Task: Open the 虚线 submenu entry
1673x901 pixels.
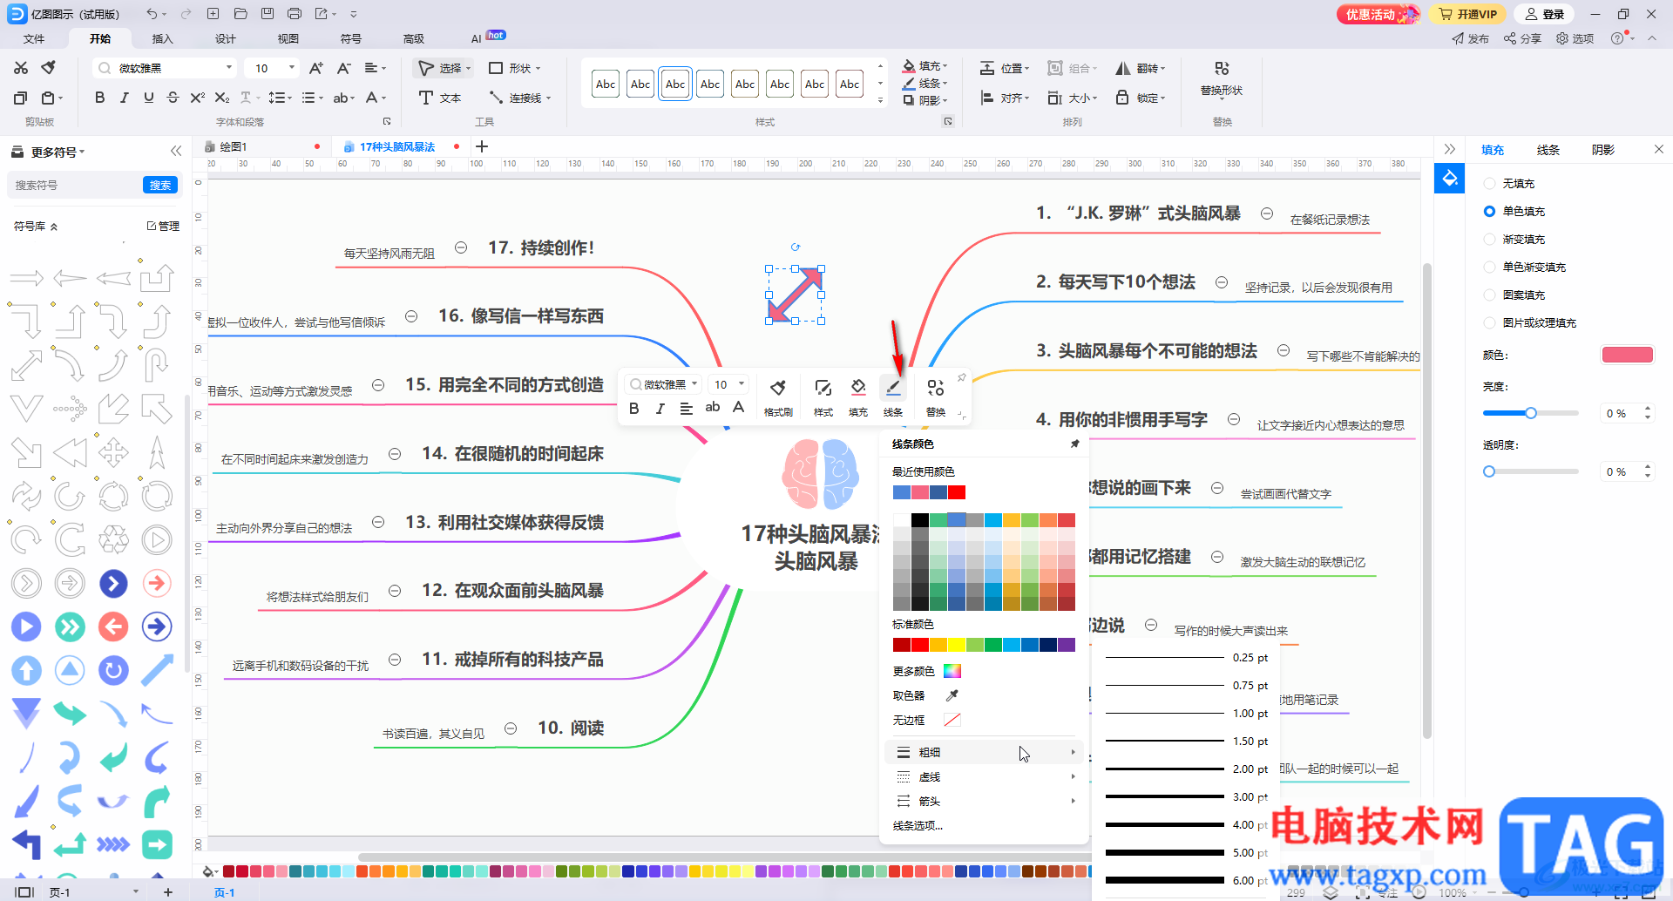Action: [x=985, y=776]
